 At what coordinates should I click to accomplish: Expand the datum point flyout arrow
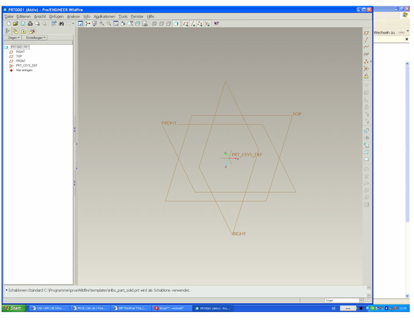pyautogui.click(x=371, y=61)
